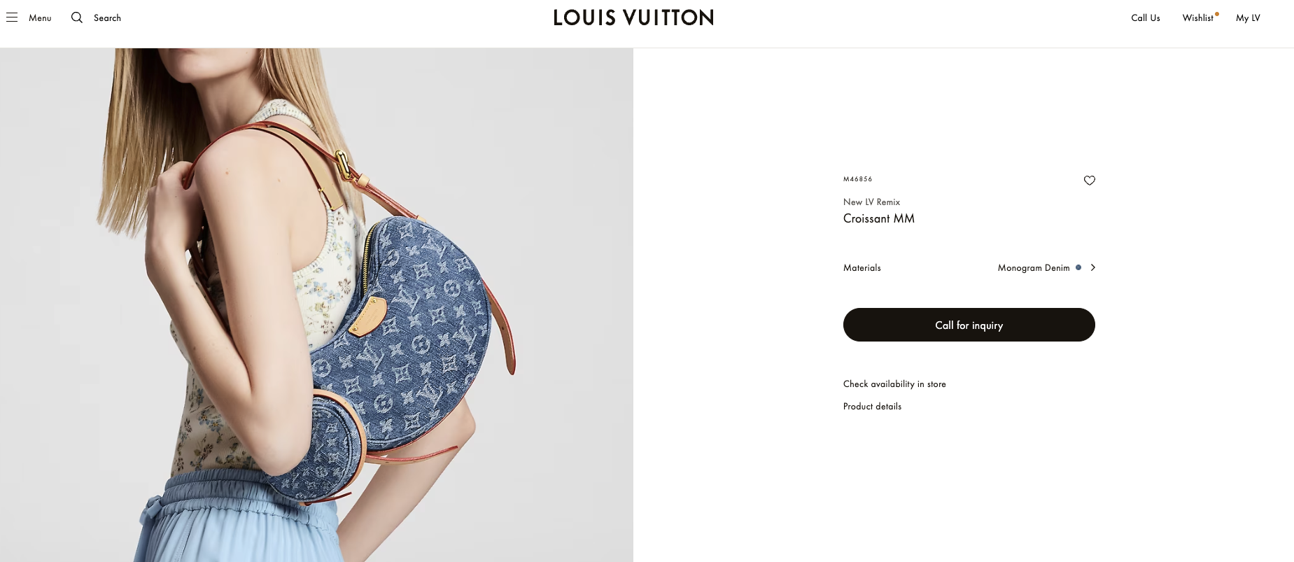Click the Menu text label
This screenshot has height=562, width=1294.
click(40, 18)
